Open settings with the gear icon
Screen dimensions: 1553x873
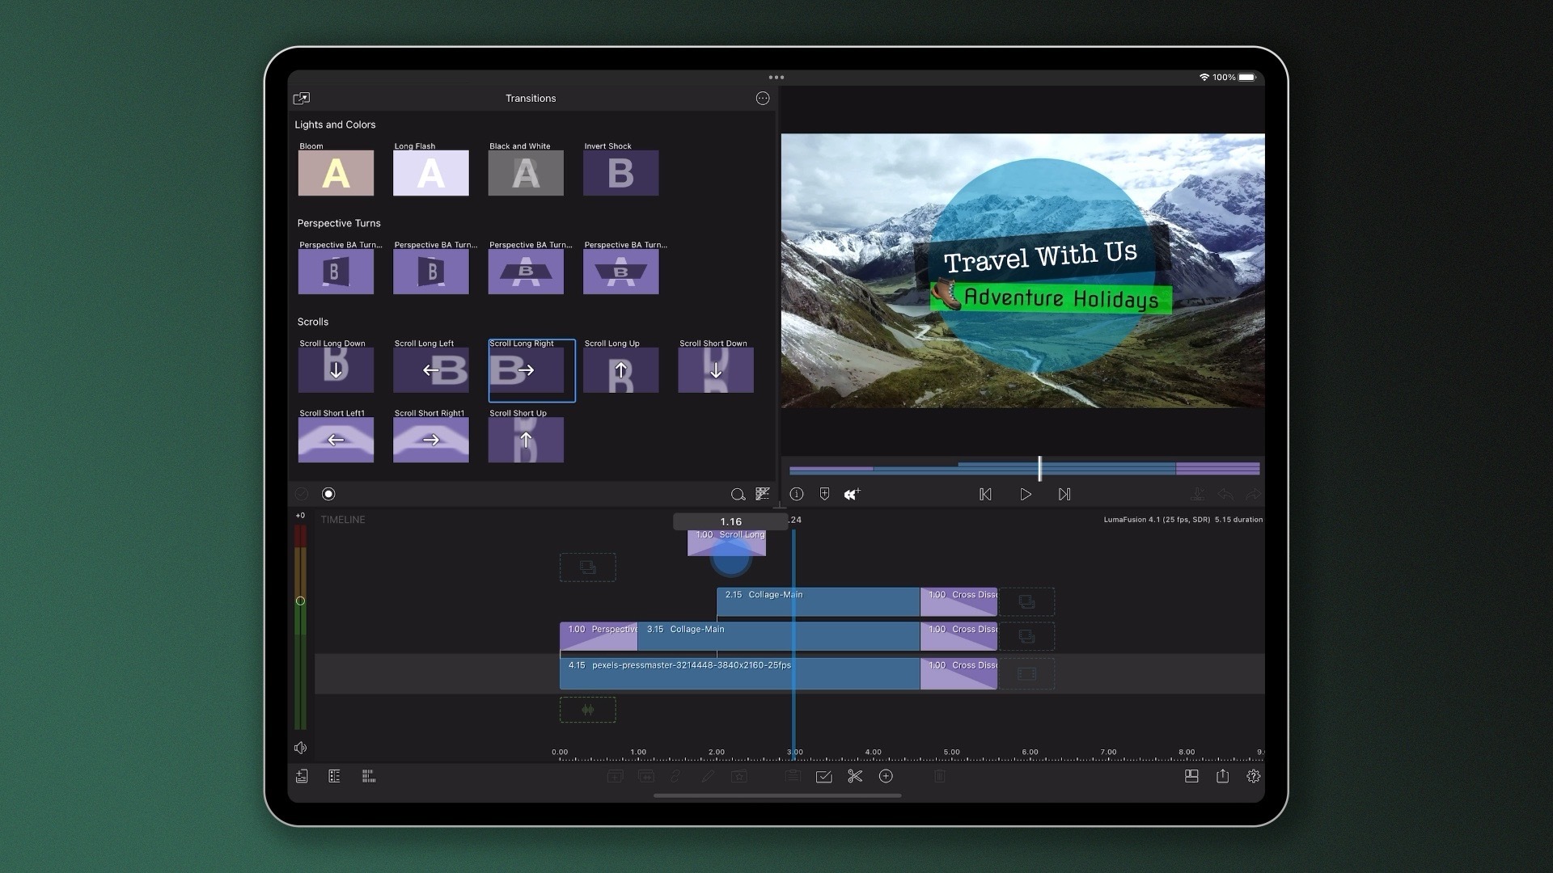[x=1254, y=776]
